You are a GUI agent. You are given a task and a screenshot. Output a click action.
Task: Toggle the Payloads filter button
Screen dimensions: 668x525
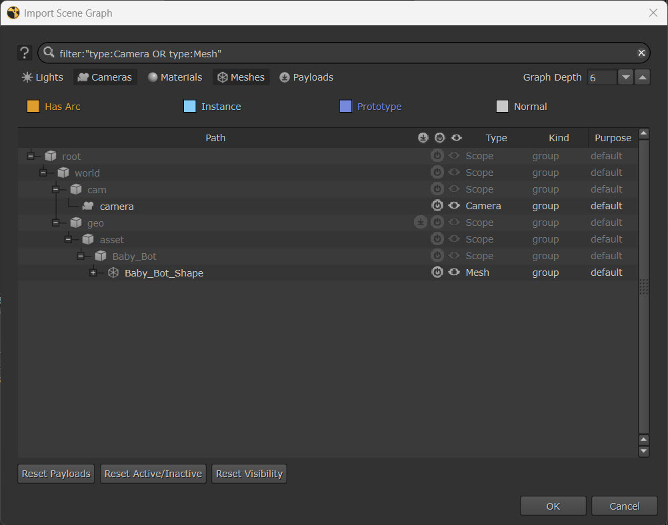pyautogui.click(x=306, y=77)
